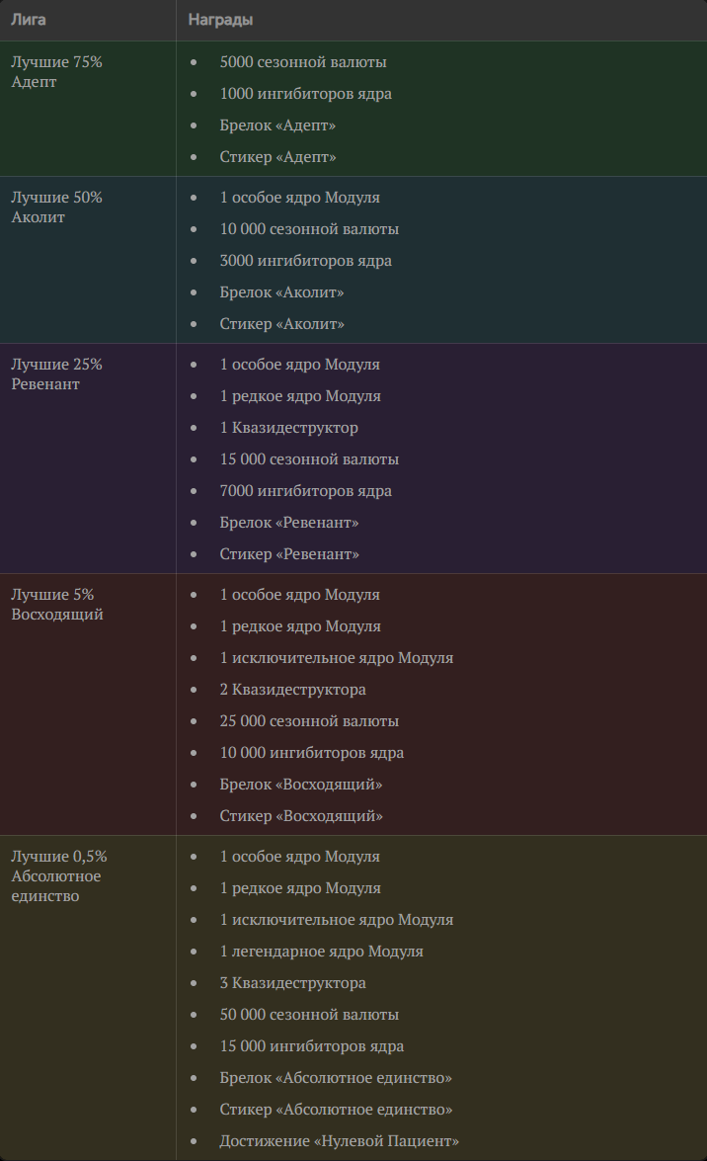
Task: Click the Стикер «Абсолютное единство» item
Action: click(x=336, y=1110)
